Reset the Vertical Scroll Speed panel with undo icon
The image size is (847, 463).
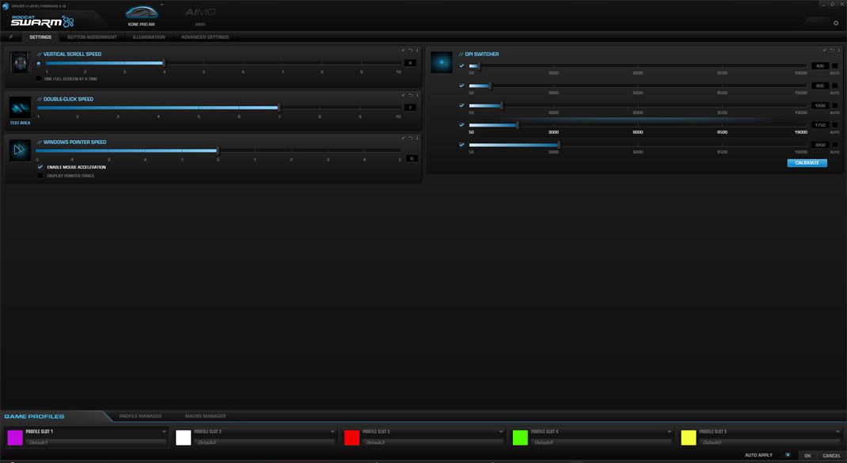point(410,51)
